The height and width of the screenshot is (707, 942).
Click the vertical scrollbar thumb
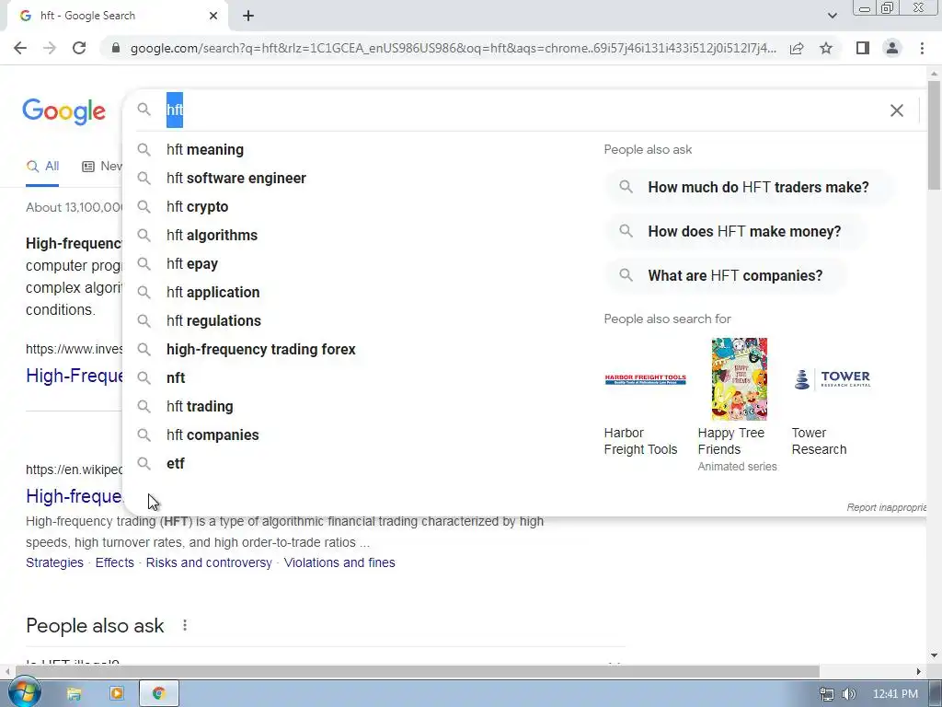[934, 135]
